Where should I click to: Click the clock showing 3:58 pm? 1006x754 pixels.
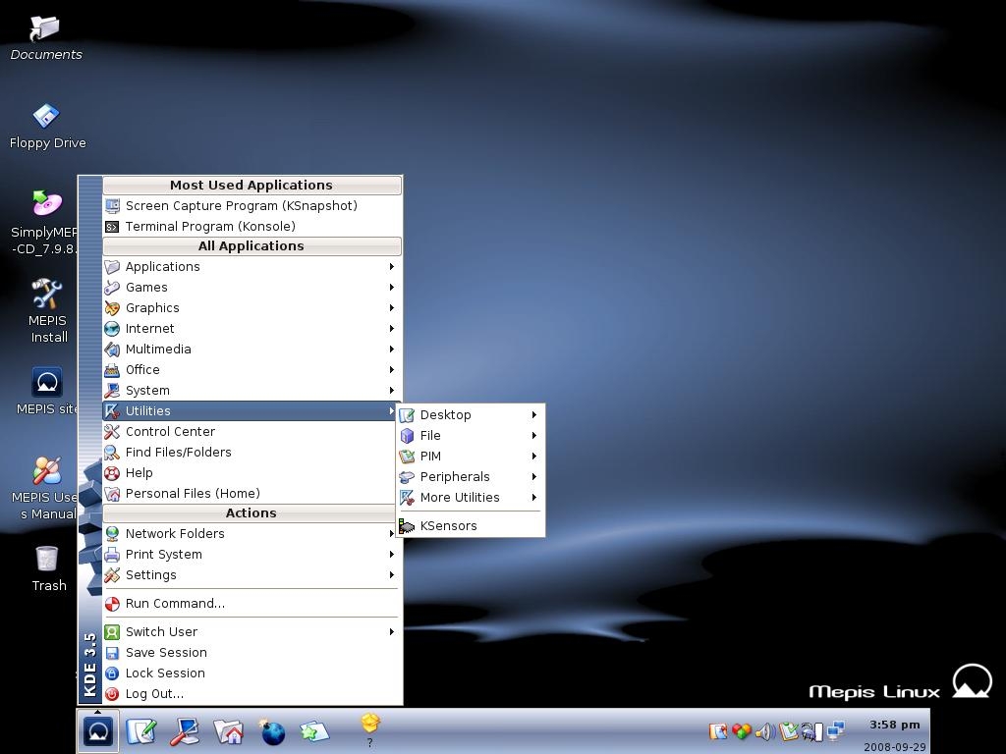pos(894,725)
